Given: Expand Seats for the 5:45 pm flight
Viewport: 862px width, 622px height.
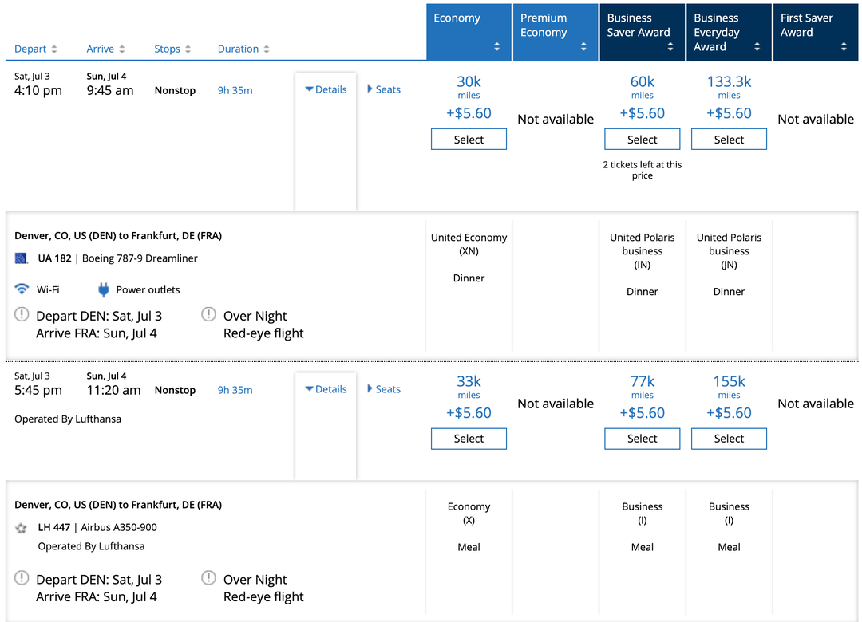Looking at the screenshot, I should point(383,389).
